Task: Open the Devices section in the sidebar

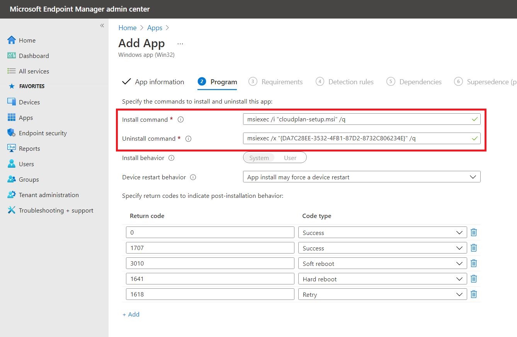Action: (x=29, y=102)
